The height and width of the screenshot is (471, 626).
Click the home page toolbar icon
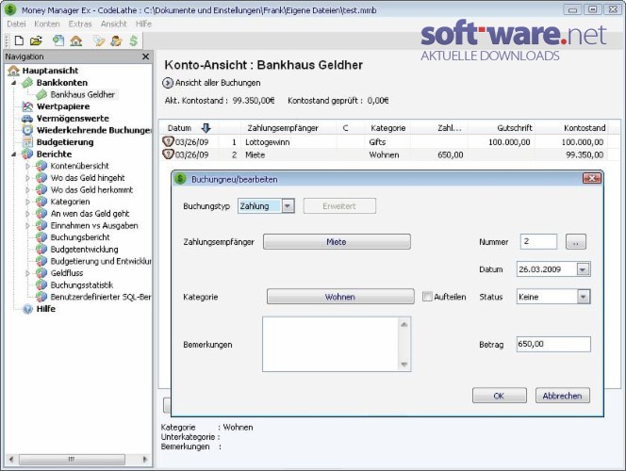(x=75, y=41)
